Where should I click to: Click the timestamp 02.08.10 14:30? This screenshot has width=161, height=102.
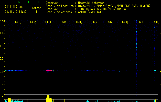click(x=16, y=12)
